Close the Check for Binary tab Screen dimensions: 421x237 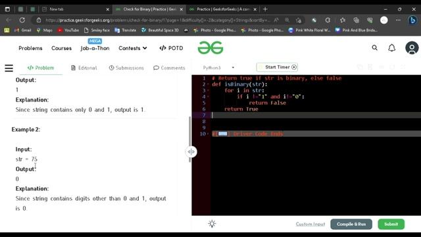pyautogui.click(x=182, y=9)
